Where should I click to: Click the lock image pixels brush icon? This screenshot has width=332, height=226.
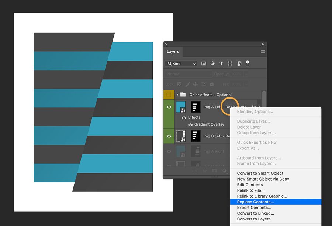(x=188, y=84)
